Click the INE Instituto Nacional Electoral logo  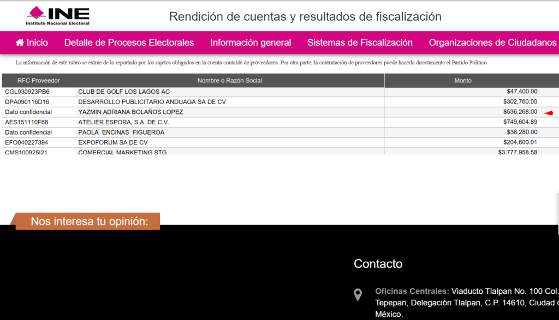pos(58,16)
